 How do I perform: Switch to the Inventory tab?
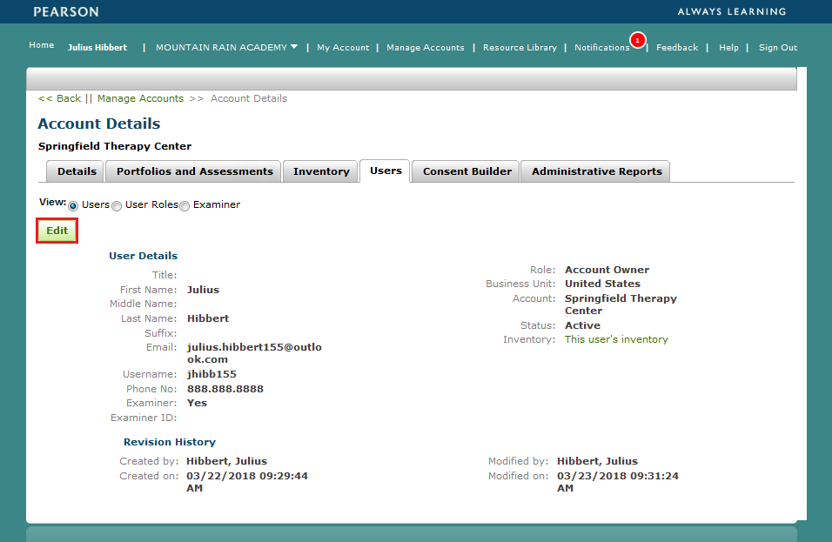pos(320,171)
